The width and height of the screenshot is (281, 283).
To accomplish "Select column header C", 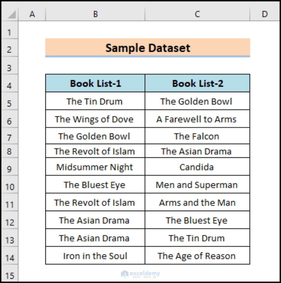I will 197,14.
